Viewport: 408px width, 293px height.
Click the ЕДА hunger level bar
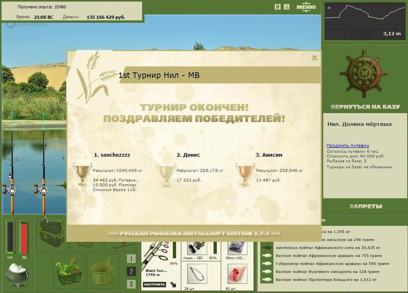pos(10,237)
